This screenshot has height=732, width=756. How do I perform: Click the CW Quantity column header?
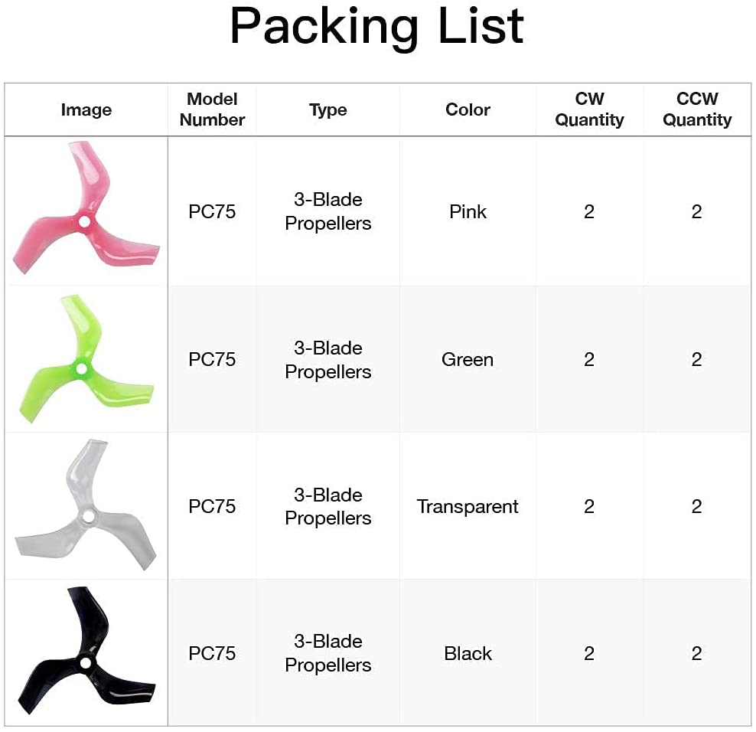(x=589, y=109)
